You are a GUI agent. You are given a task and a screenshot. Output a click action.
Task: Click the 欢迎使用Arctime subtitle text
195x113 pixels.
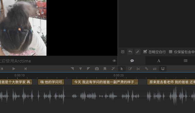(x=15, y=61)
